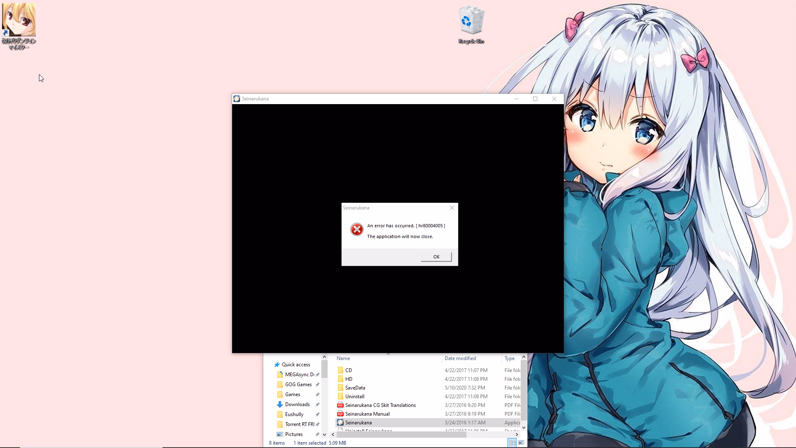The height and width of the screenshot is (448, 796).
Task: Select the HD folder name
Action: point(349,379)
